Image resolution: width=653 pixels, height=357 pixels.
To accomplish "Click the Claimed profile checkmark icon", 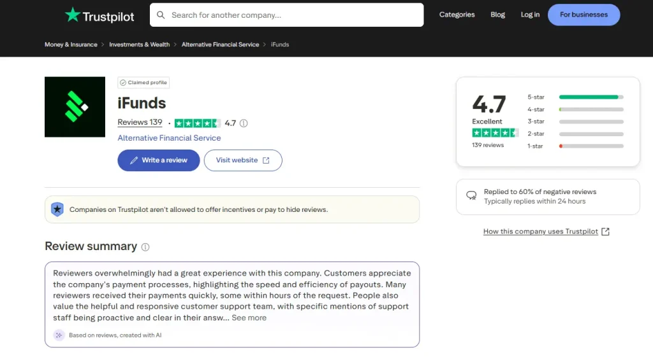I will (123, 83).
